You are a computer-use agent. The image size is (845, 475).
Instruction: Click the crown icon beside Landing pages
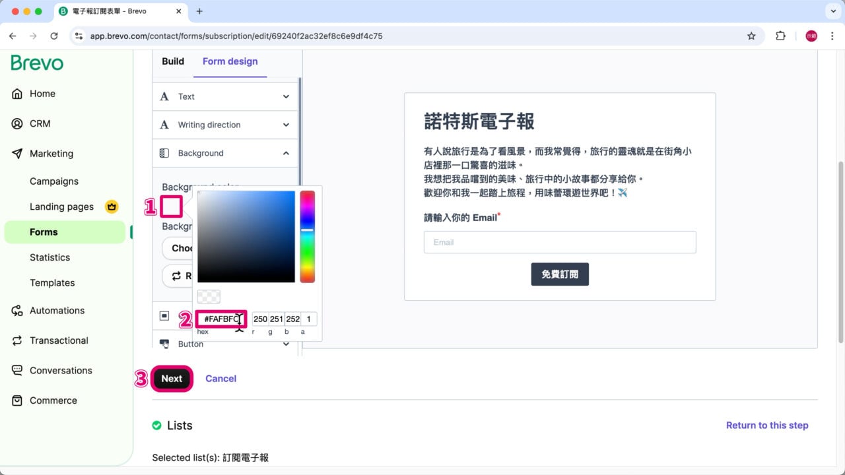(112, 206)
